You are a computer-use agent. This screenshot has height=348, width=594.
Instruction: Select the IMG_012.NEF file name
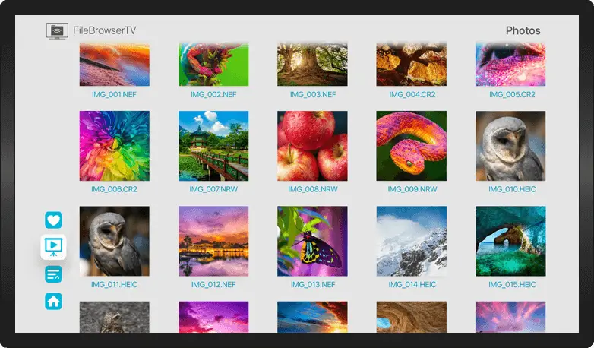pyautogui.click(x=213, y=285)
